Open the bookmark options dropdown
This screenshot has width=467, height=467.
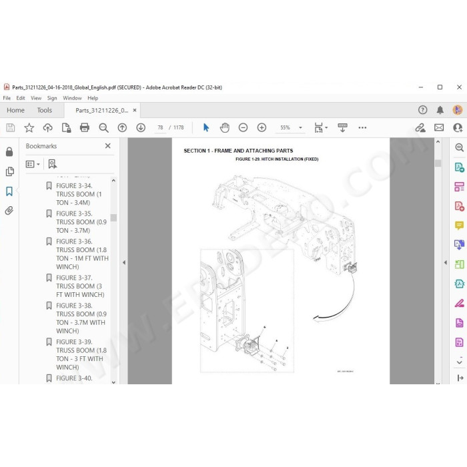[33, 164]
